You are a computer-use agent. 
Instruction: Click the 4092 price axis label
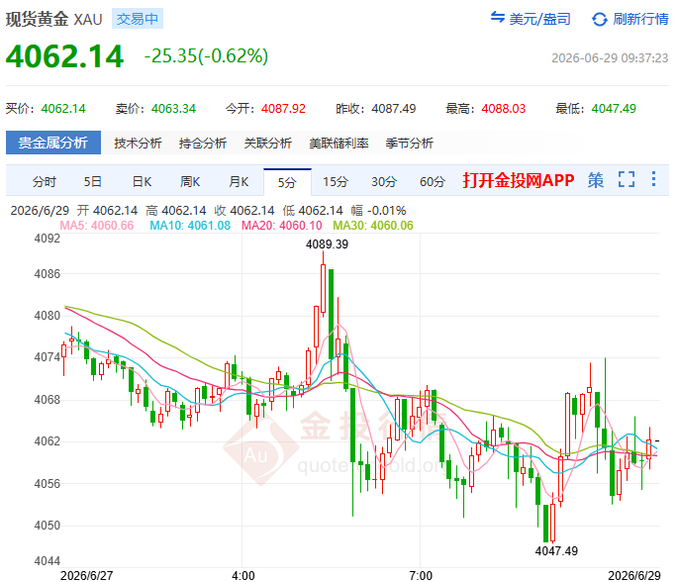(x=48, y=239)
